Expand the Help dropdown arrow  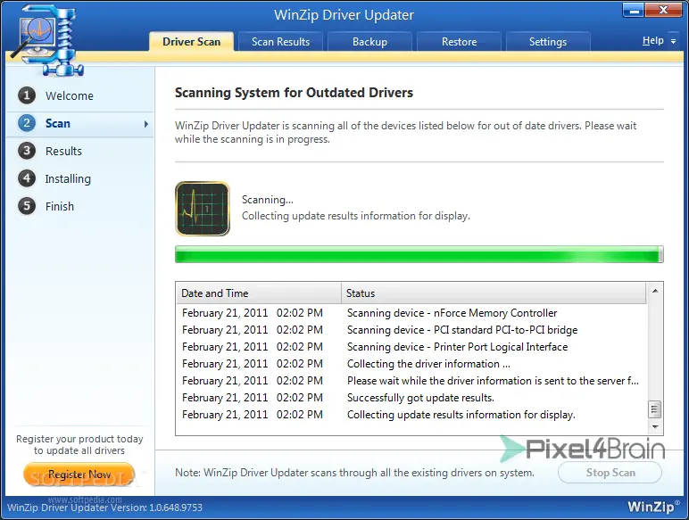673,41
